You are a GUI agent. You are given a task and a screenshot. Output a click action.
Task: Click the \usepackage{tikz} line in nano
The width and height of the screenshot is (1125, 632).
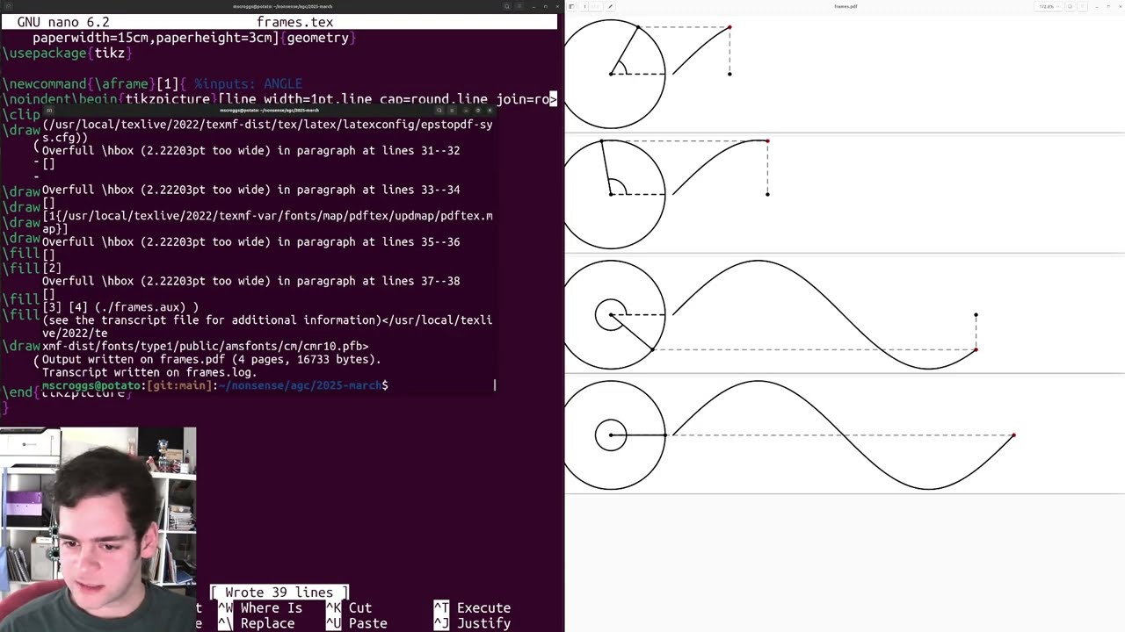pyautogui.click(x=67, y=53)
